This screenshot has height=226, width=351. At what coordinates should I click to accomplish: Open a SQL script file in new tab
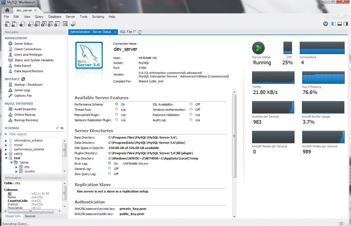[14, 23]
